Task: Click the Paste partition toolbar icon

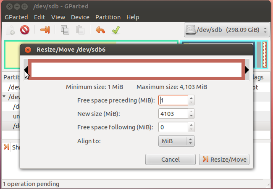Action: coord(80,30)
